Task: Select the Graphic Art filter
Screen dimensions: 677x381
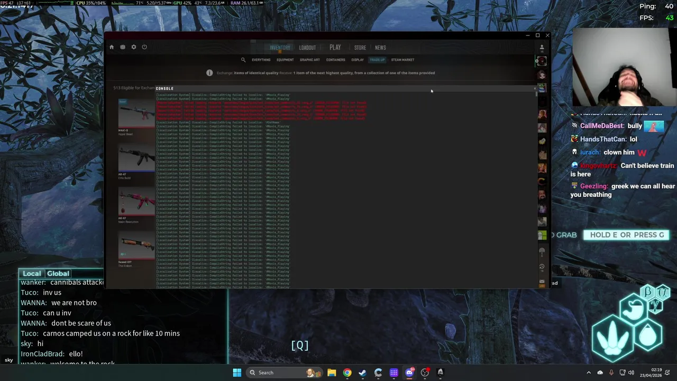Action: pyautogui.click(x=309, y=60)
